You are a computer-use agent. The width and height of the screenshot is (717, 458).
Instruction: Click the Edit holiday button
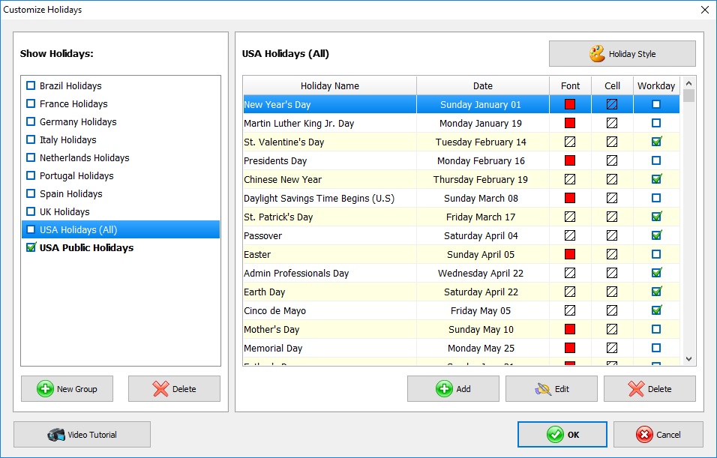[x=551, y=389]
